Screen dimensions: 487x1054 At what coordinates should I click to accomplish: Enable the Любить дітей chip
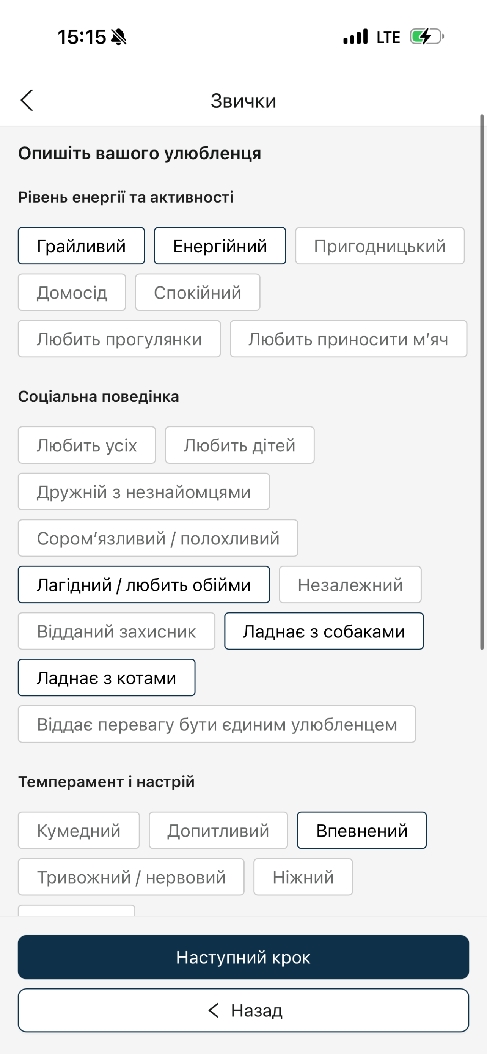(240, 445)
